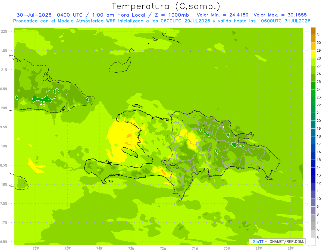Image resolution: width=326 pixels, height=252 pixels.
Task: Click the '25' contour label over Cuba
Action: (43, 103)
